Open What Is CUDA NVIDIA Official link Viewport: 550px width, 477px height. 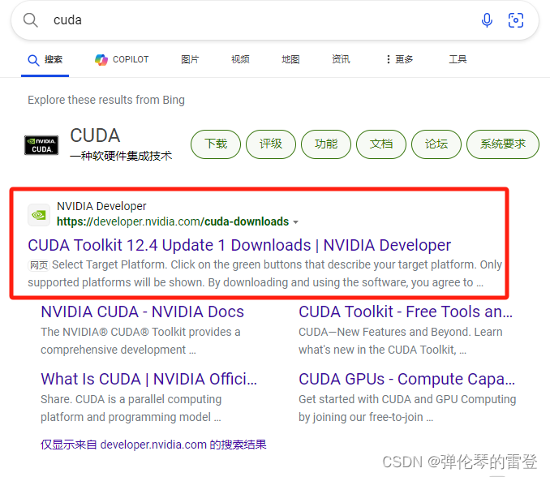tap(148, 379)
